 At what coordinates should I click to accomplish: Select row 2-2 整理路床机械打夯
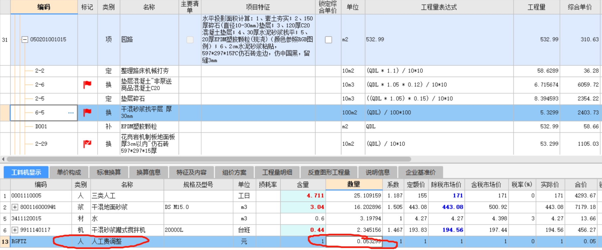300,71
